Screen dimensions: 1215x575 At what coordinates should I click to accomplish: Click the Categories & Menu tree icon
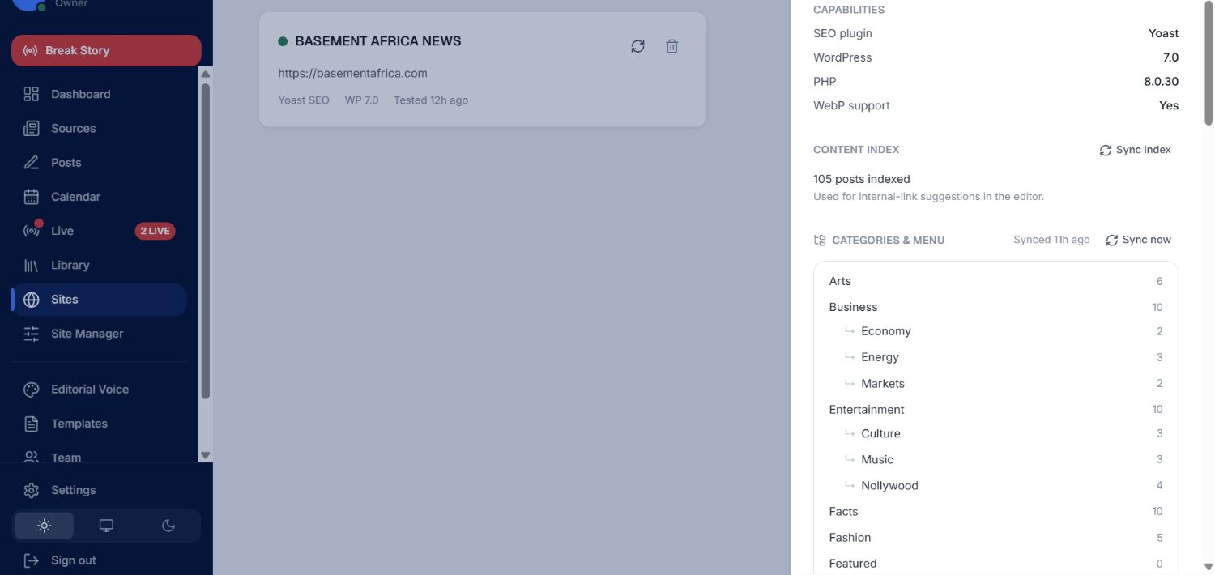click(x=820, y=240)
